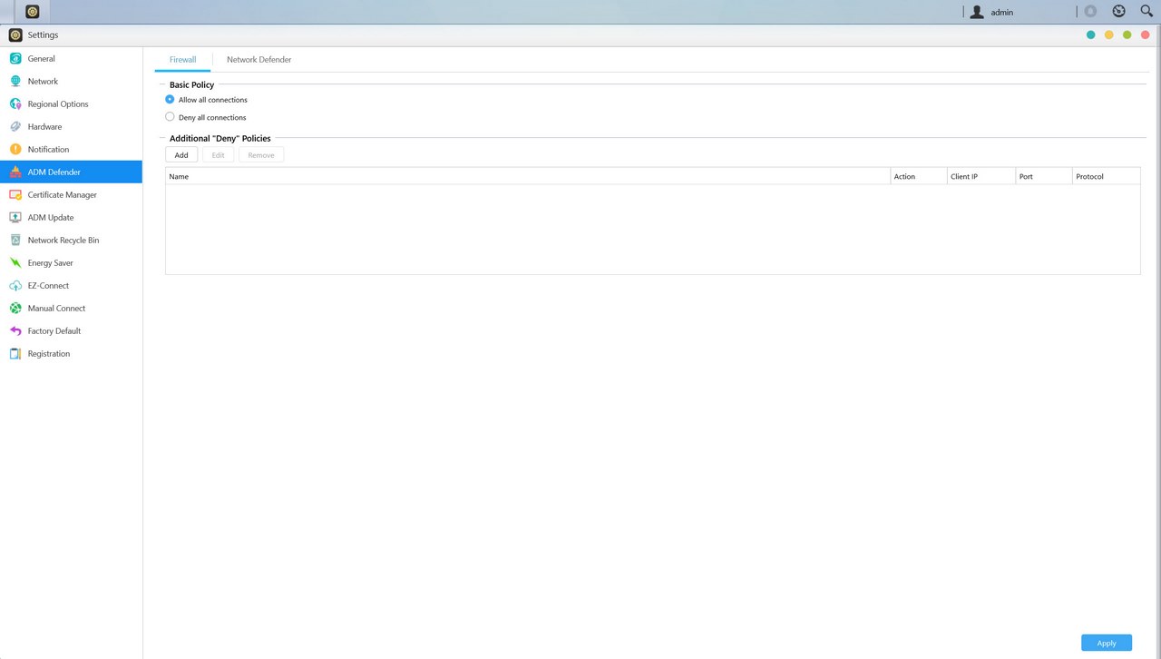Open the Factory Default label
This screenshot has width=1161, height=659.
[54, 331]
